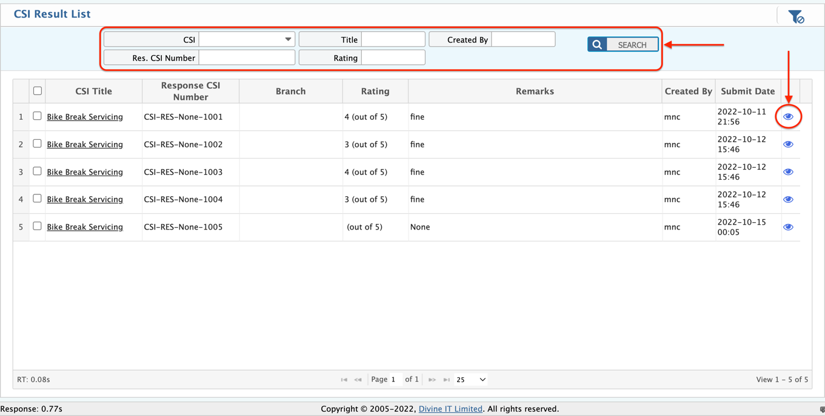The image size is (825, 416).
Task: Select the magnifying glass search icon
Action: pyautogui.click(x=597, y=44)
